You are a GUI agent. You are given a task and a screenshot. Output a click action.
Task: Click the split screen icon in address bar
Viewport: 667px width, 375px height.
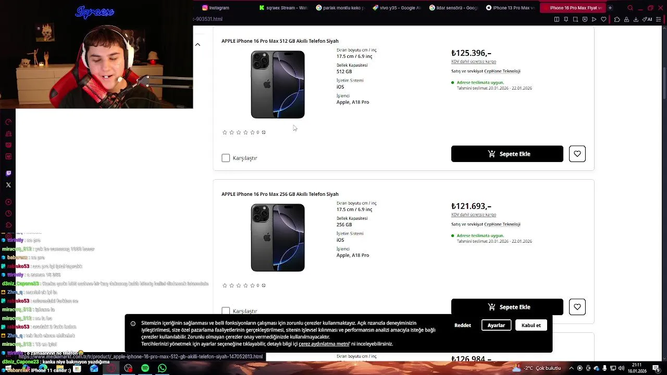[x=557, y=19]
